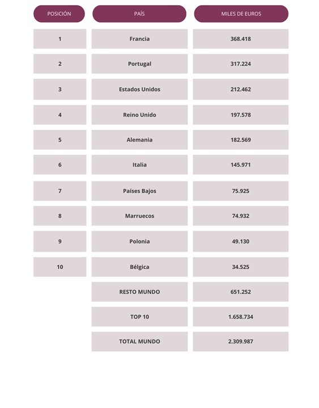Viewport: 319px width, 408px height.
Task: Click the PAÍS column header
Action: [x=139, y=14]
